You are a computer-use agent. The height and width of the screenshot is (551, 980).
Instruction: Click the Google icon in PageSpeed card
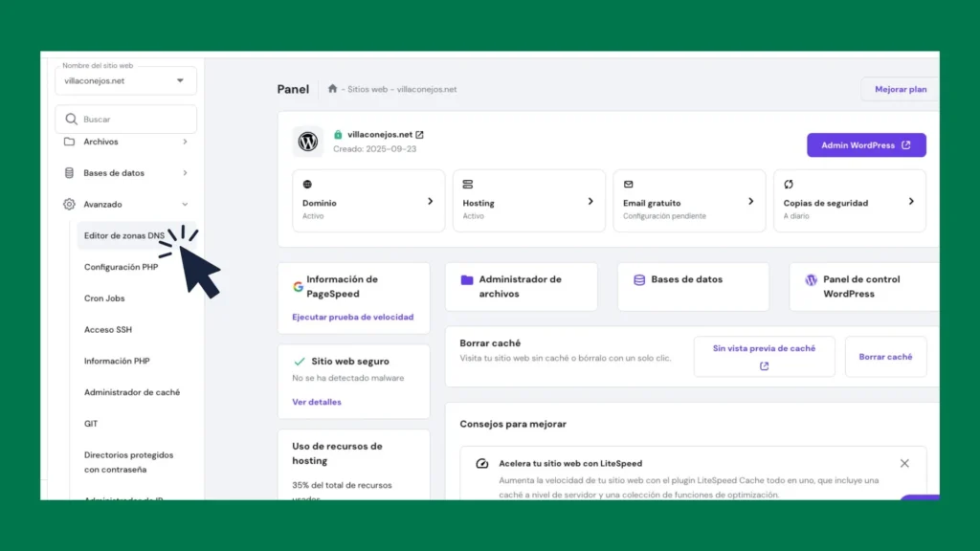(x=298, y=286)
